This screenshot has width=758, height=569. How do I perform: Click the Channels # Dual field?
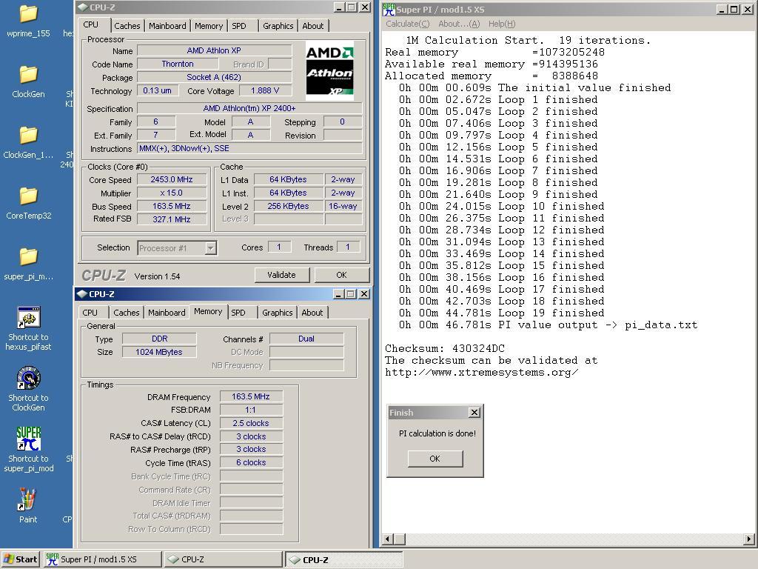click(306, 339)
